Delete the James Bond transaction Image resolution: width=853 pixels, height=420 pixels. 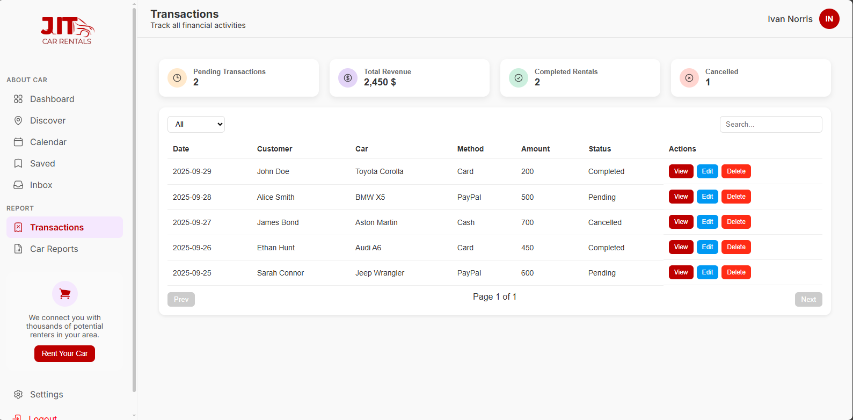point(736,222)
